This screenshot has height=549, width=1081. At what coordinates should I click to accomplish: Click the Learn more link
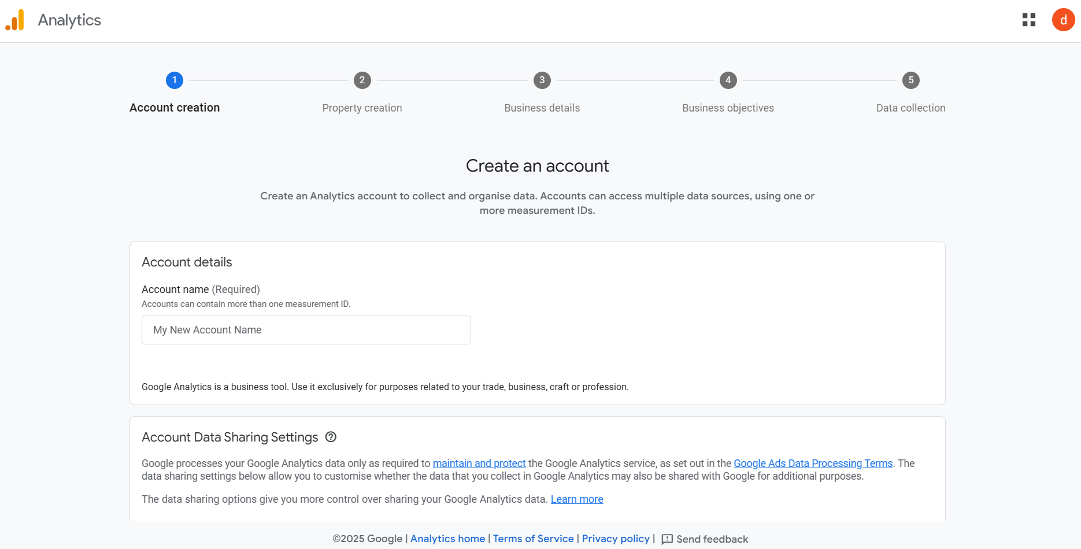coord(577,499)
